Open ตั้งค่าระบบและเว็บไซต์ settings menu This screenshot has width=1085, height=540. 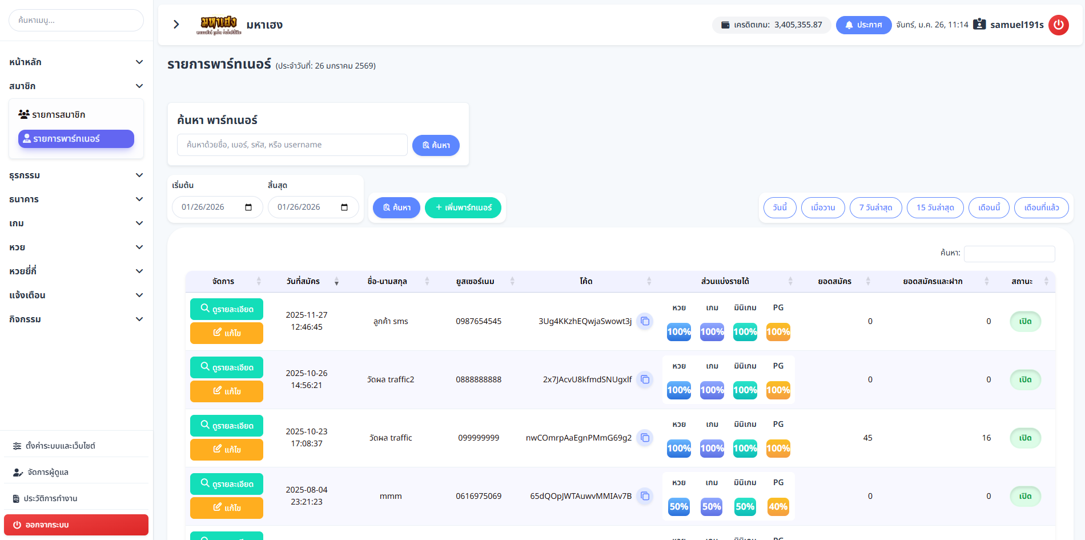click(x=60, y=446)
